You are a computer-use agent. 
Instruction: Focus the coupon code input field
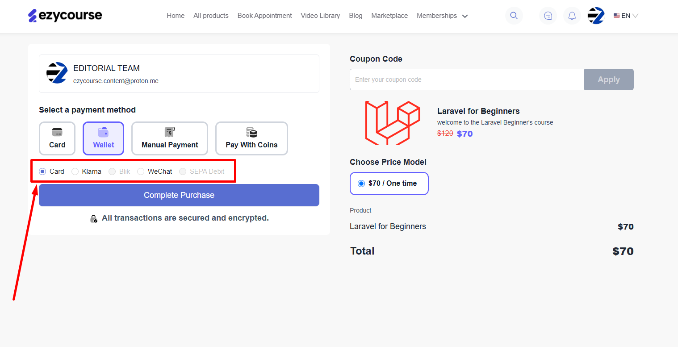(x=467, y=79)
